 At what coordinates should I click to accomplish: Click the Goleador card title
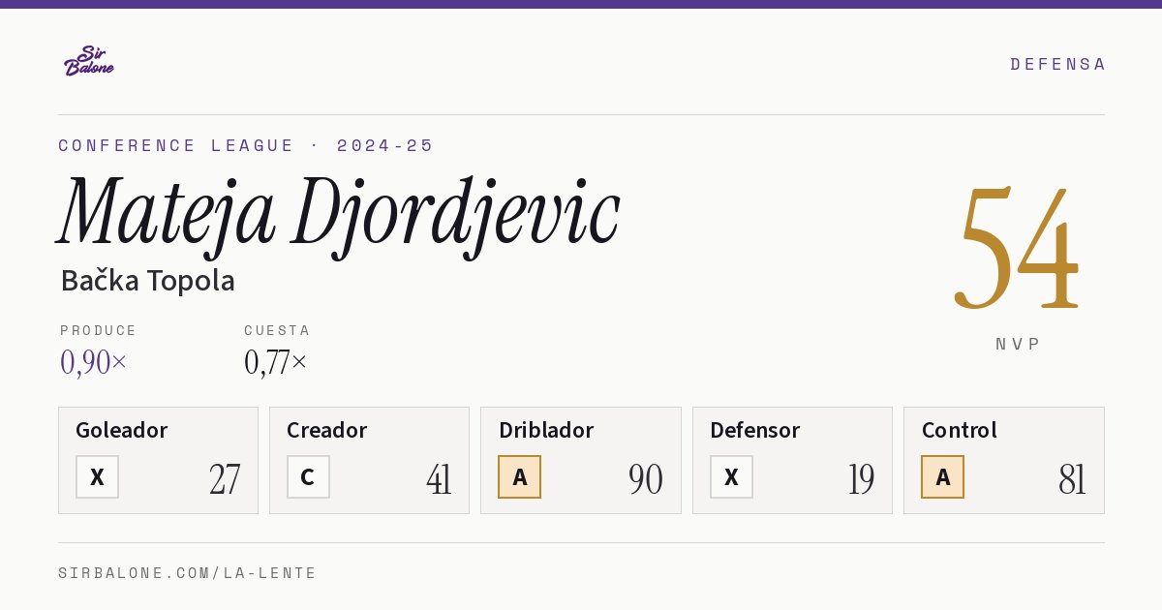[x=122, y=430]
